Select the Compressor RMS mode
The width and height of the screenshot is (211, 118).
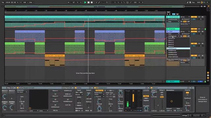click(x=146, y=98)
